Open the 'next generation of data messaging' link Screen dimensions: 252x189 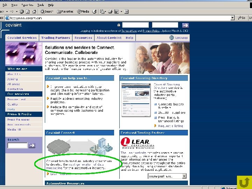tap(75, 166)
